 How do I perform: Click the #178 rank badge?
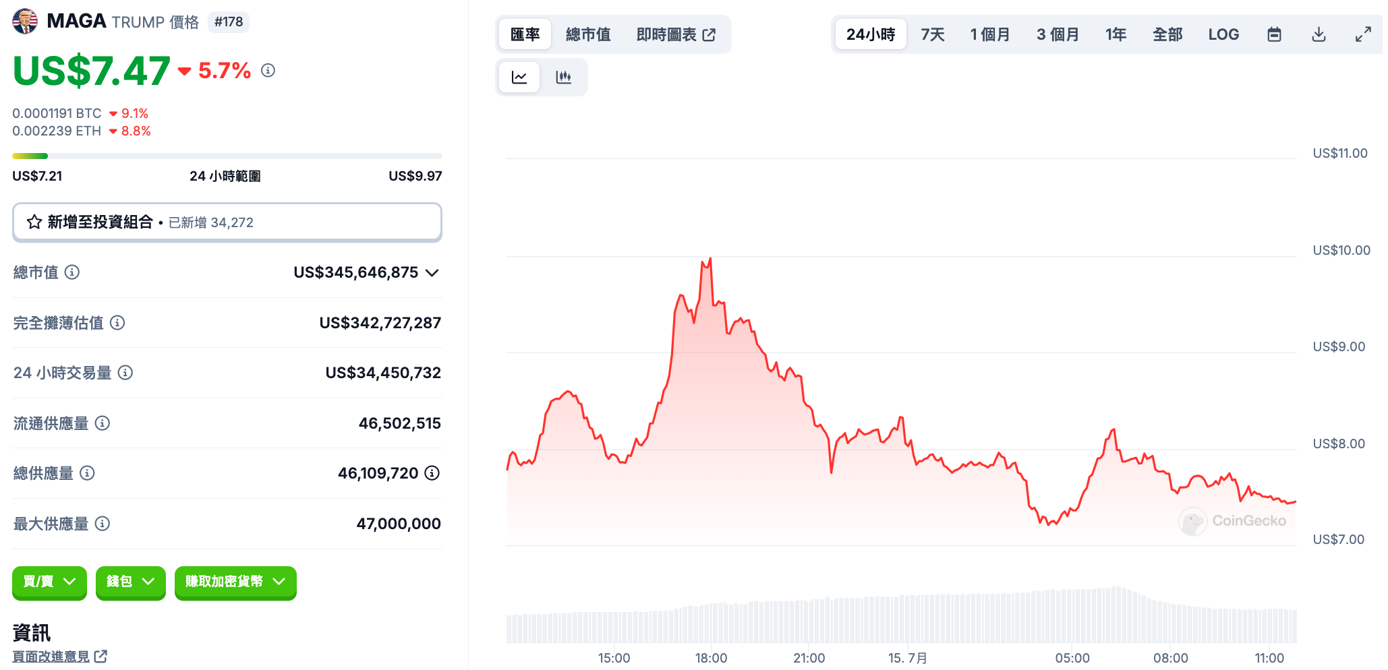point(229,22)
